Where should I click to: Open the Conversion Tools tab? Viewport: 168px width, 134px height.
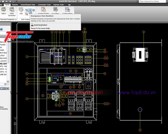(x=44, y=5)
